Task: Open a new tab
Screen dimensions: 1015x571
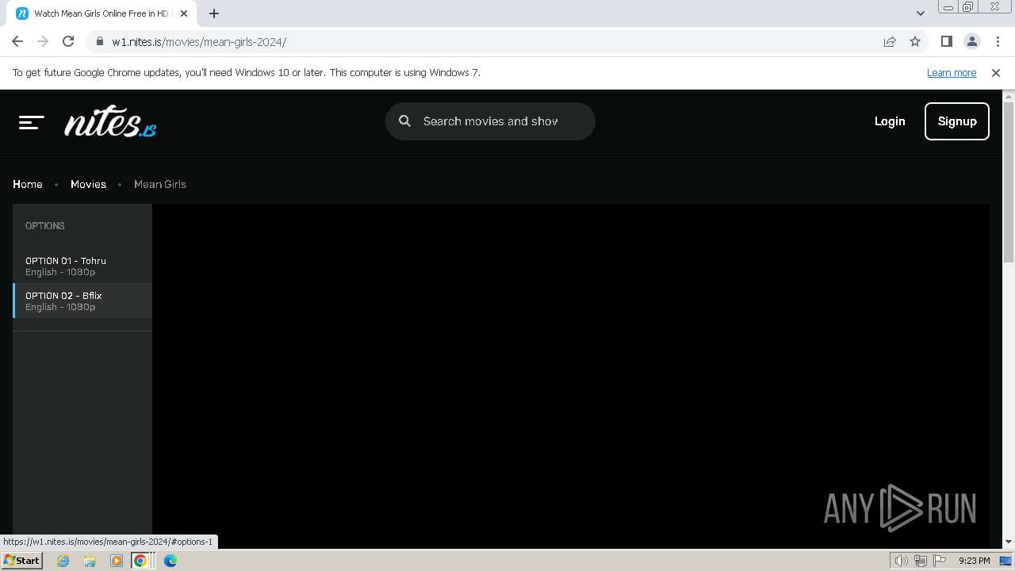Action: (214, 13)
